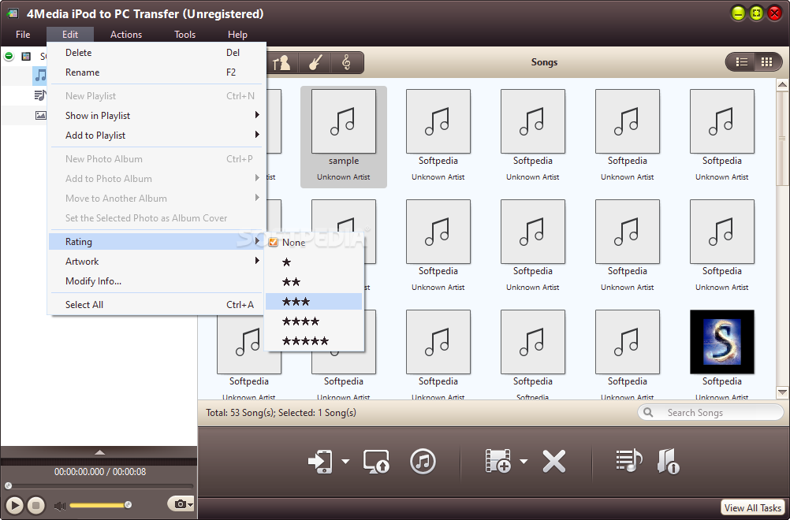Image resolution: width=790 pixels, height=520 pixels.
Task: Open the export to device dropdown arrow
Action: coord(345,461)
